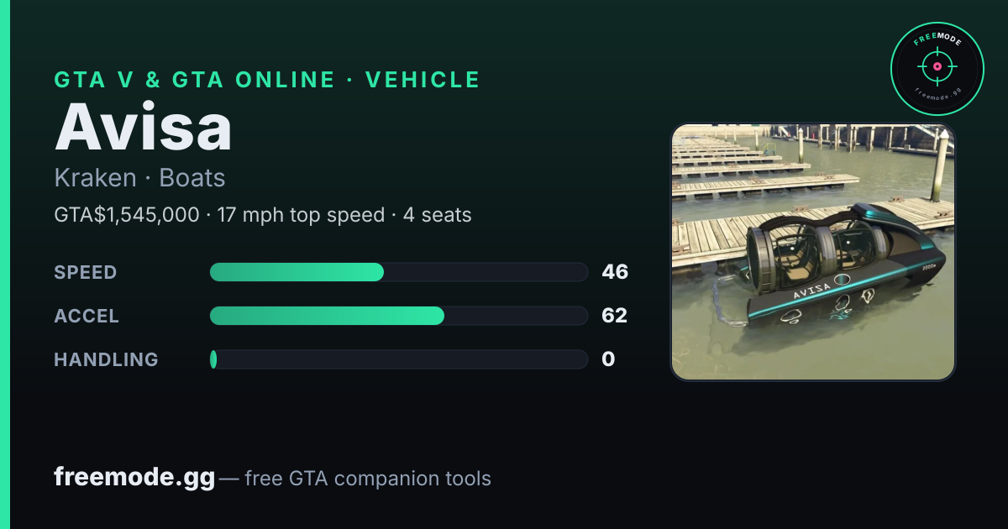Click the HANDLING label
The width and height of the screenshot is (1008, 529).
[107, 359]
